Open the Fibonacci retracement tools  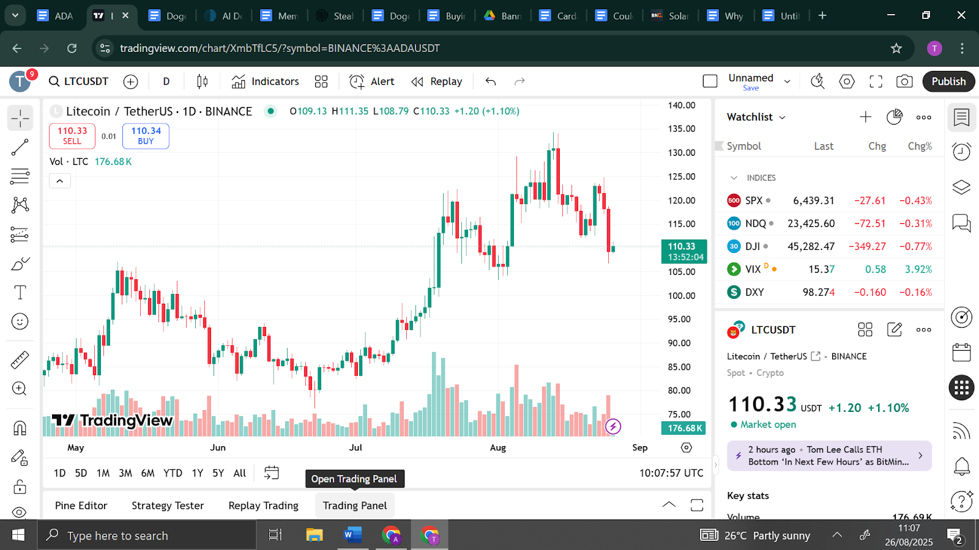click(x=20, y=177)
